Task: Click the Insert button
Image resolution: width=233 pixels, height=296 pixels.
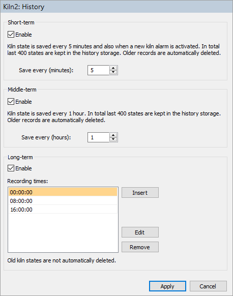Action: pyautogui.click(x=140, y=193)
